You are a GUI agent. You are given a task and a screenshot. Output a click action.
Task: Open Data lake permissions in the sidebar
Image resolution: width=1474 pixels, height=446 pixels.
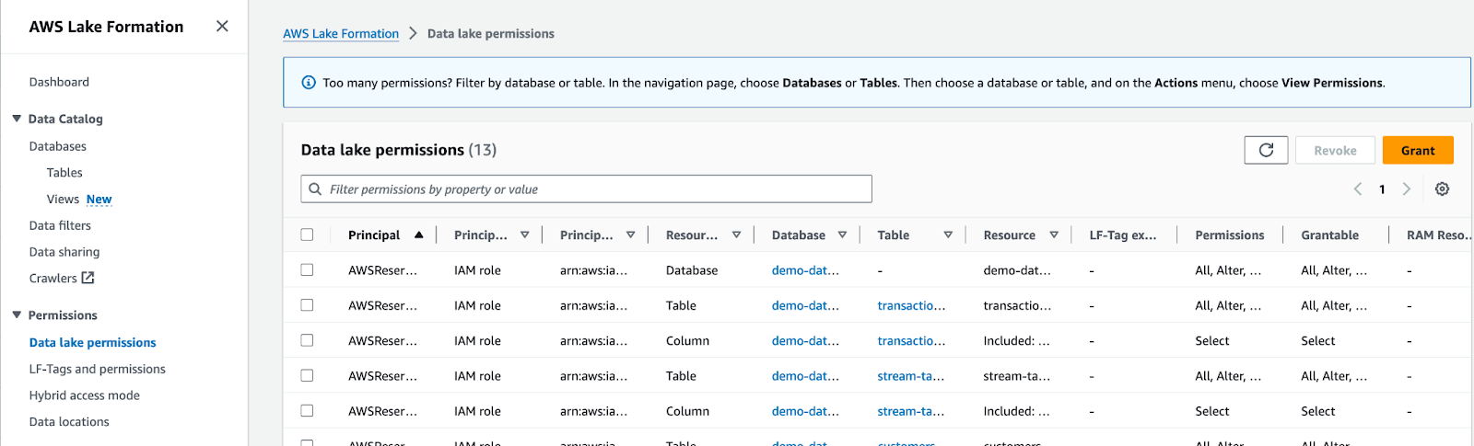92,342
